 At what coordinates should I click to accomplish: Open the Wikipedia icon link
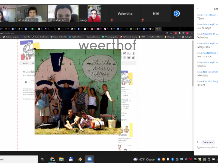coord(125,54)
